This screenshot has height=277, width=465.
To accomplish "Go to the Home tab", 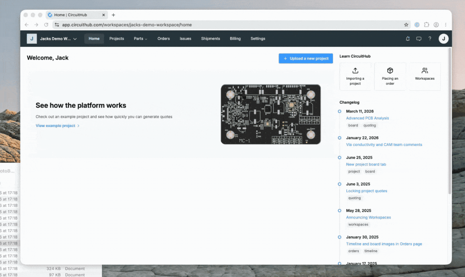I will point(94,38).
